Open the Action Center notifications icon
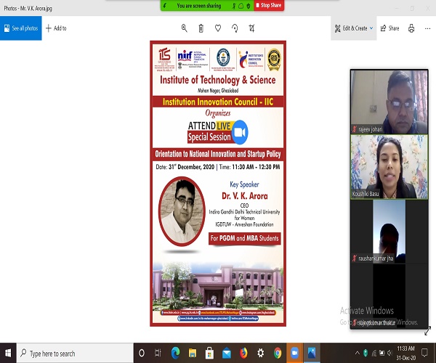Screen dimensions: 436x363 (424, 353)
